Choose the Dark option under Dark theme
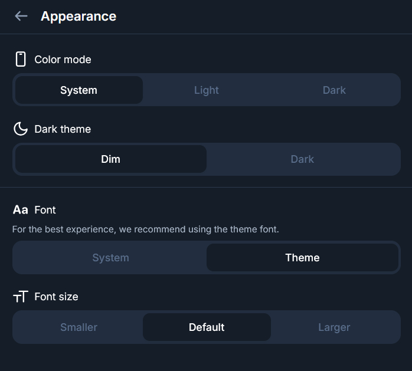This screenshot has width=412, height=371. tap(302, 159)
